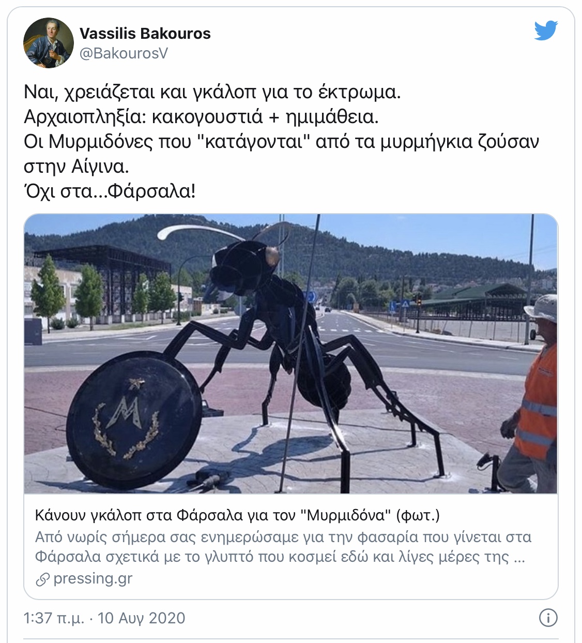
Task: Click the 1:37 π.μ. timestamp
Action: tap(54, 618)
